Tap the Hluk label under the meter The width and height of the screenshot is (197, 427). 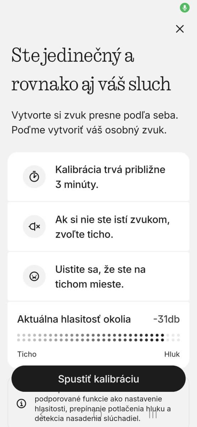pyautogui.click(x=172, y=354)
